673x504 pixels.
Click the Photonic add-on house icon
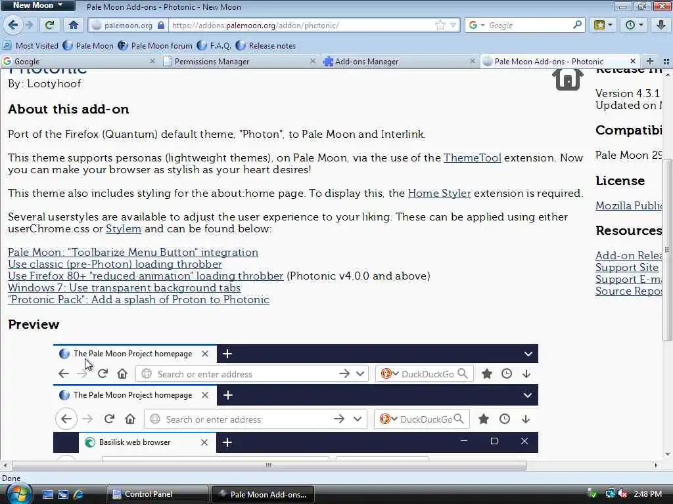(567, 79)
